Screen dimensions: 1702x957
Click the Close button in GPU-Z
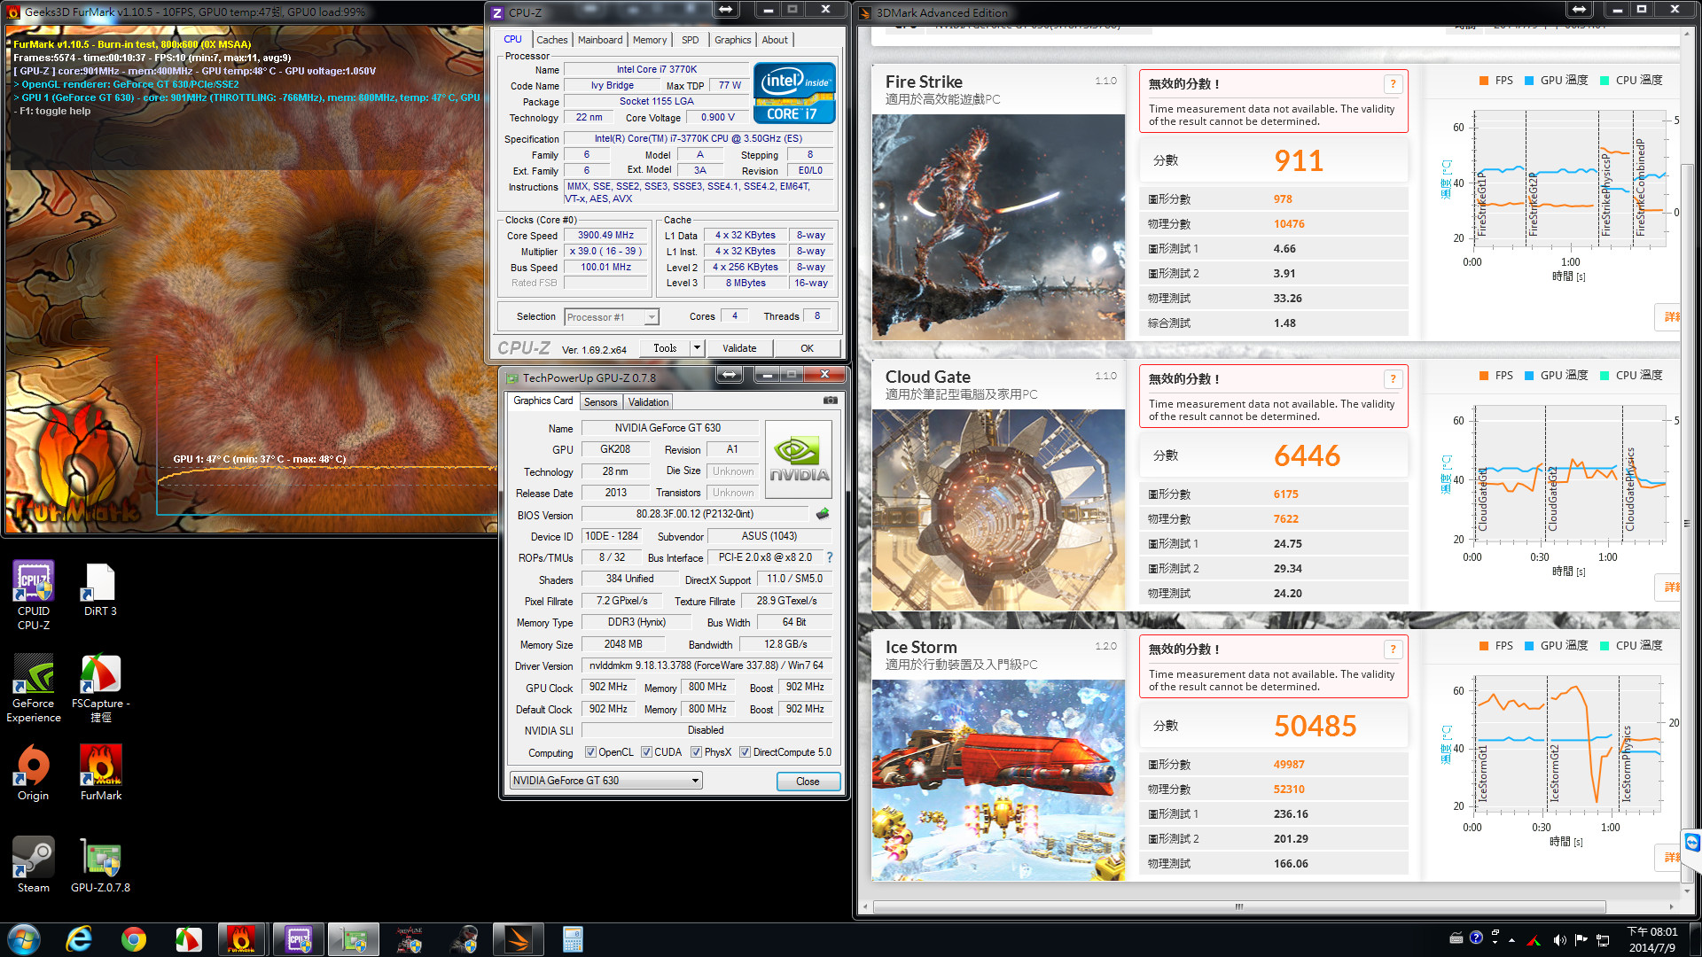point(808,782)
